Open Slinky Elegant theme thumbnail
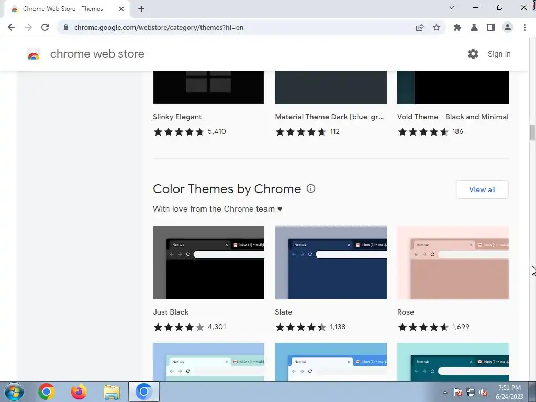Screen dimensions: 536x402 [x=208, y=87]
